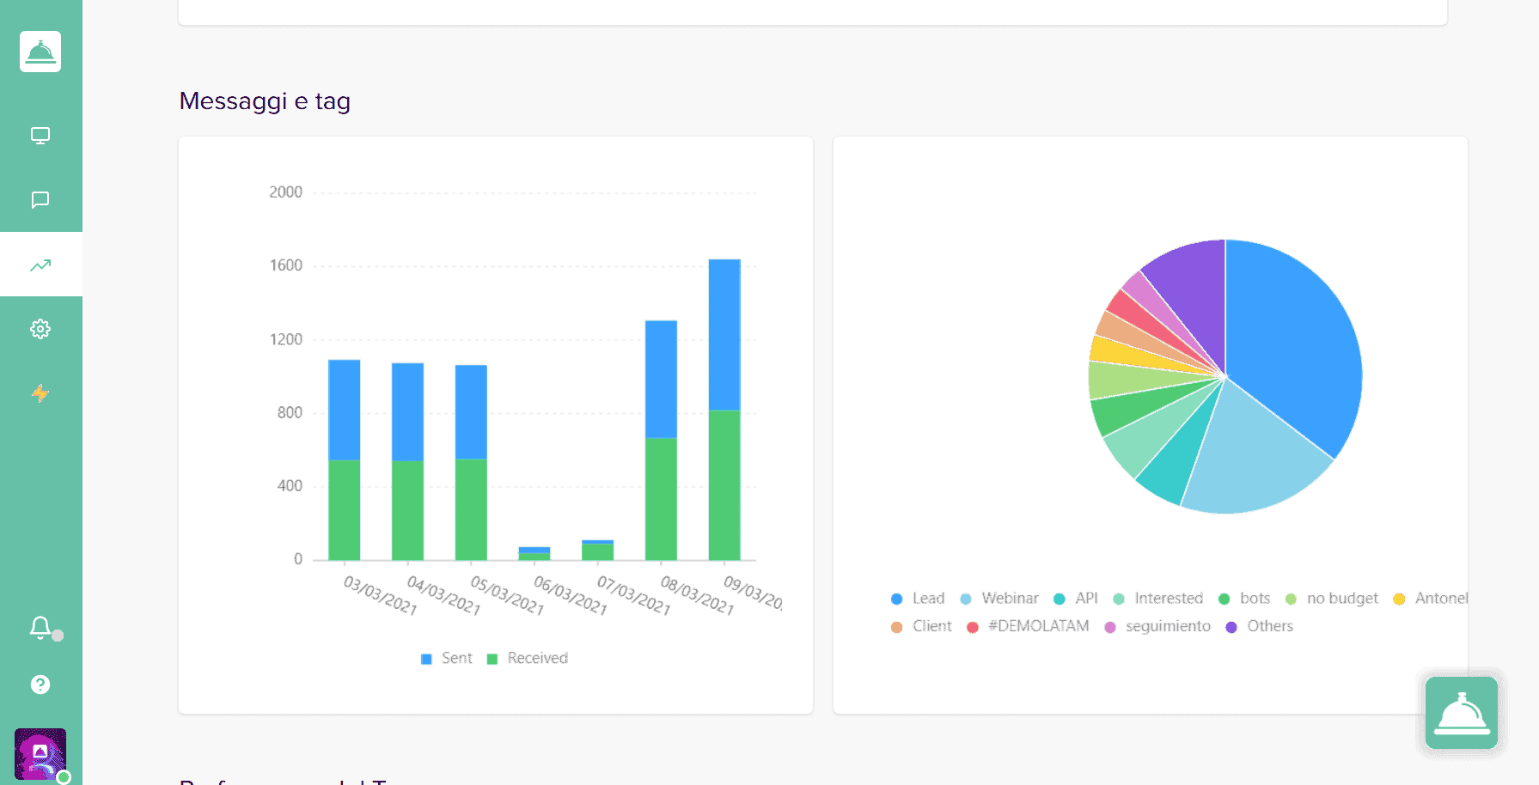
Task: Toggle the Client legend item
Action: (922, 627)
